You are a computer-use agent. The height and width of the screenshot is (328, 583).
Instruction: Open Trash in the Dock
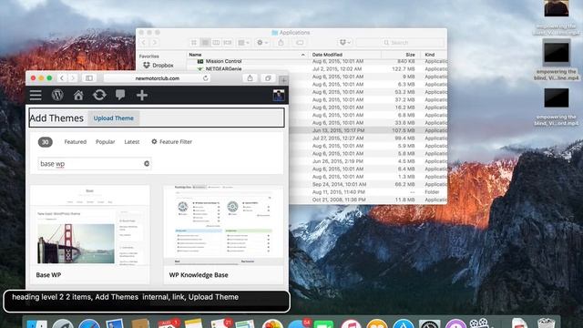546,323
